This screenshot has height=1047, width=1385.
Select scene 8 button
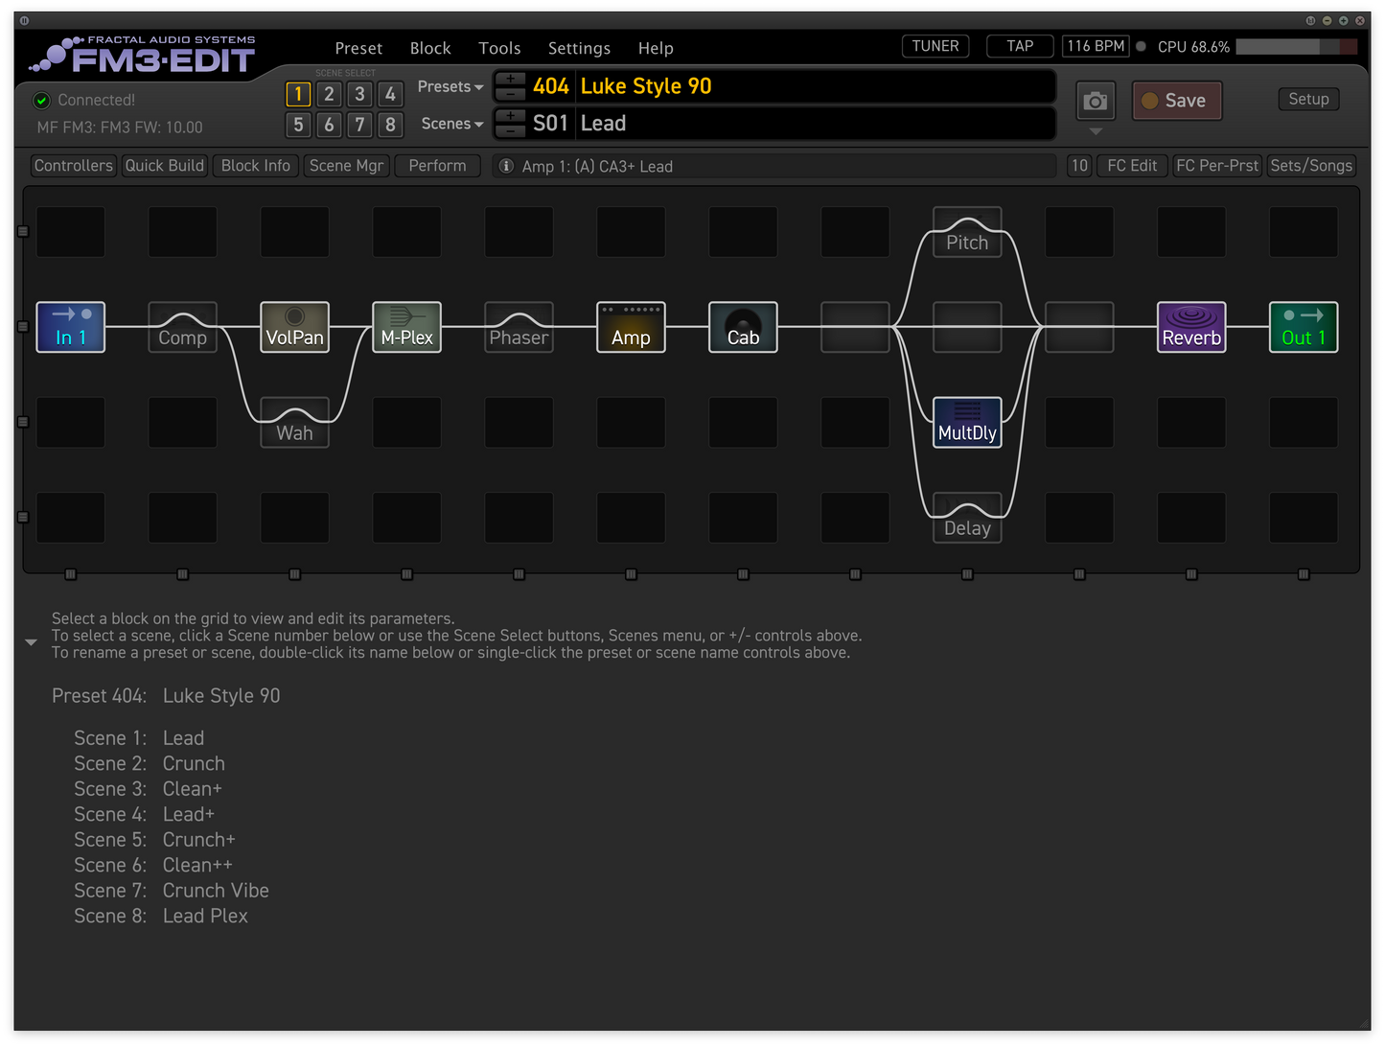click(x=390, y=125)
